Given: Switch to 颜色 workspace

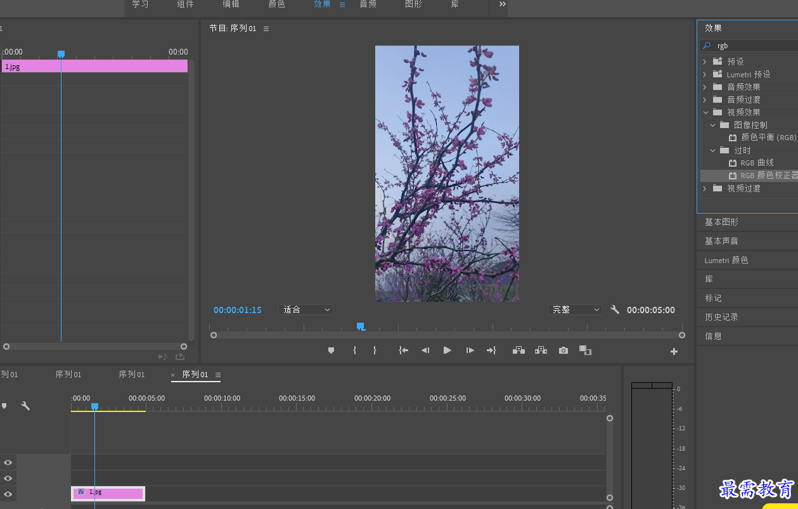Looking at the screenshot, I should pos(276,4).
